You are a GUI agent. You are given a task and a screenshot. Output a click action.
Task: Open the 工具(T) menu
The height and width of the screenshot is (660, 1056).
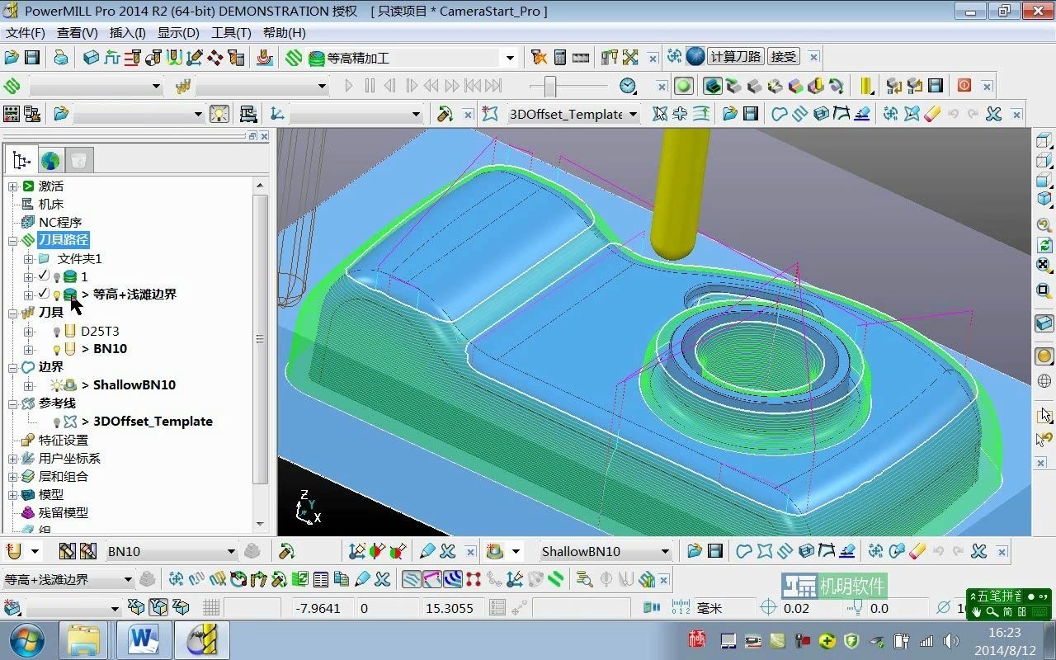click(x=228, y=32)
